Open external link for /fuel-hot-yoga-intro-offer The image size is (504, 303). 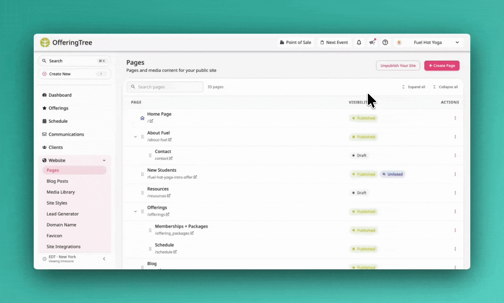[195, 177]
